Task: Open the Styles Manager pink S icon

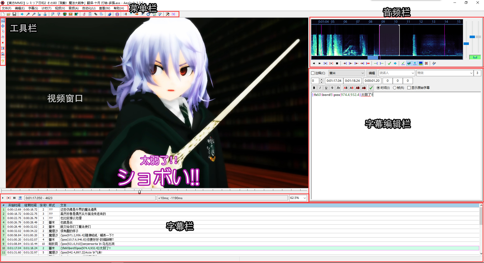Action: coord(84,14)
